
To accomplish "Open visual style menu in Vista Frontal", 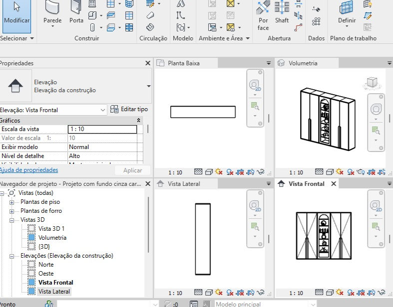I will pos(330,293).
